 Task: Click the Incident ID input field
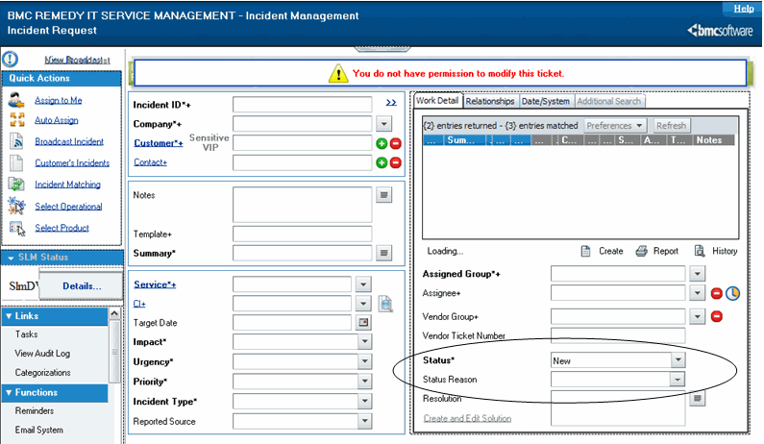click(302, 105)
